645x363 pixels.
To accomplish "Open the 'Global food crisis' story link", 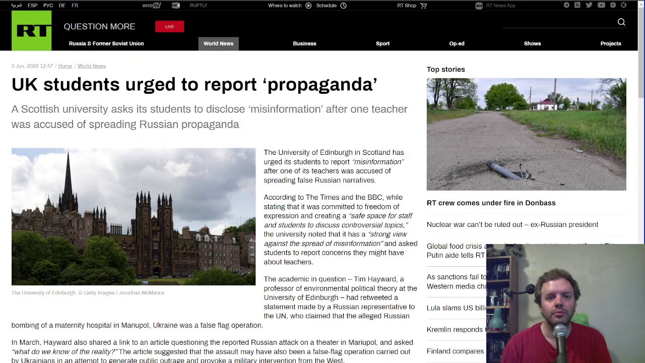I will tap(456, 251).
